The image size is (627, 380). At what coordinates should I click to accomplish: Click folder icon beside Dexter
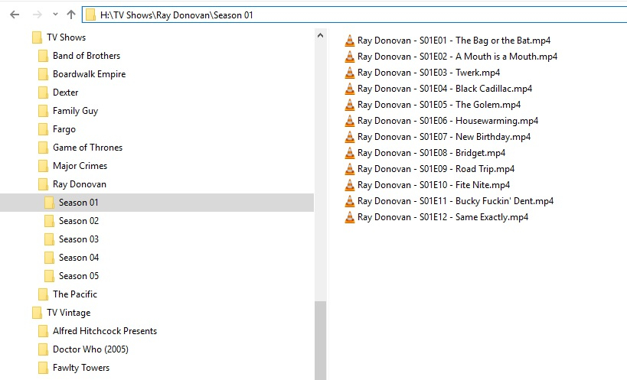[43, 93]
